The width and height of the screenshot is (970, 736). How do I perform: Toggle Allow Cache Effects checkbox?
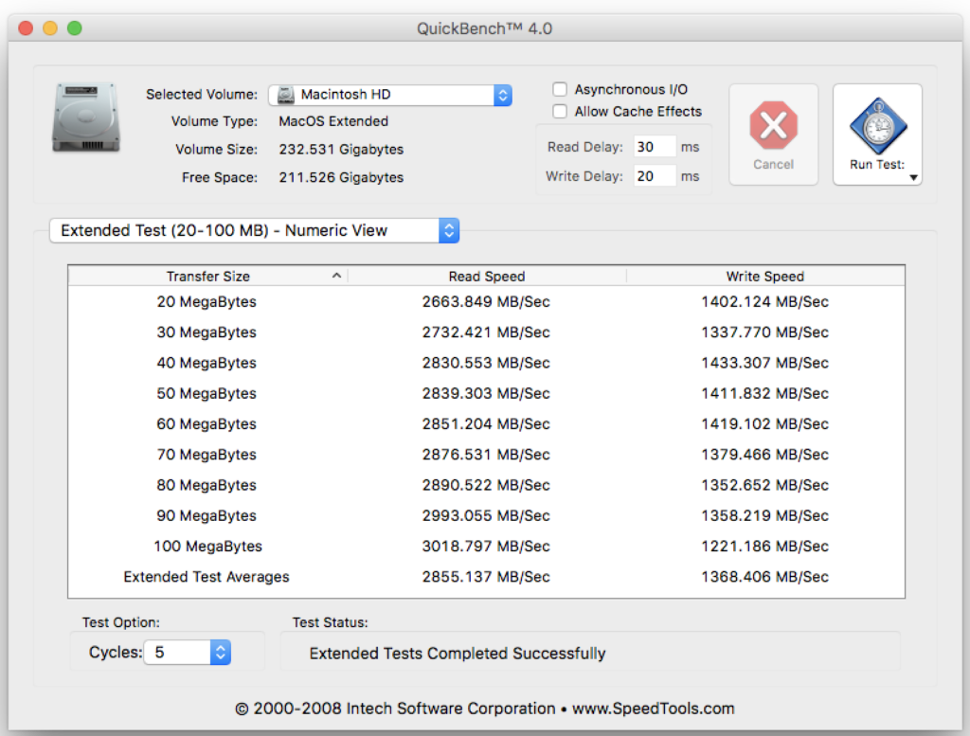coord(560,112)
